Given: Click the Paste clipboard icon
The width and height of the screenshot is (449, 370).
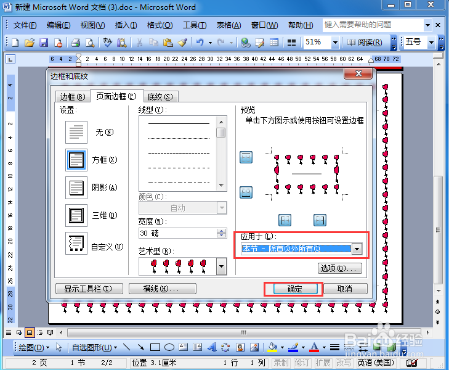Looking at the screenshot, I should tap(168, 43).
